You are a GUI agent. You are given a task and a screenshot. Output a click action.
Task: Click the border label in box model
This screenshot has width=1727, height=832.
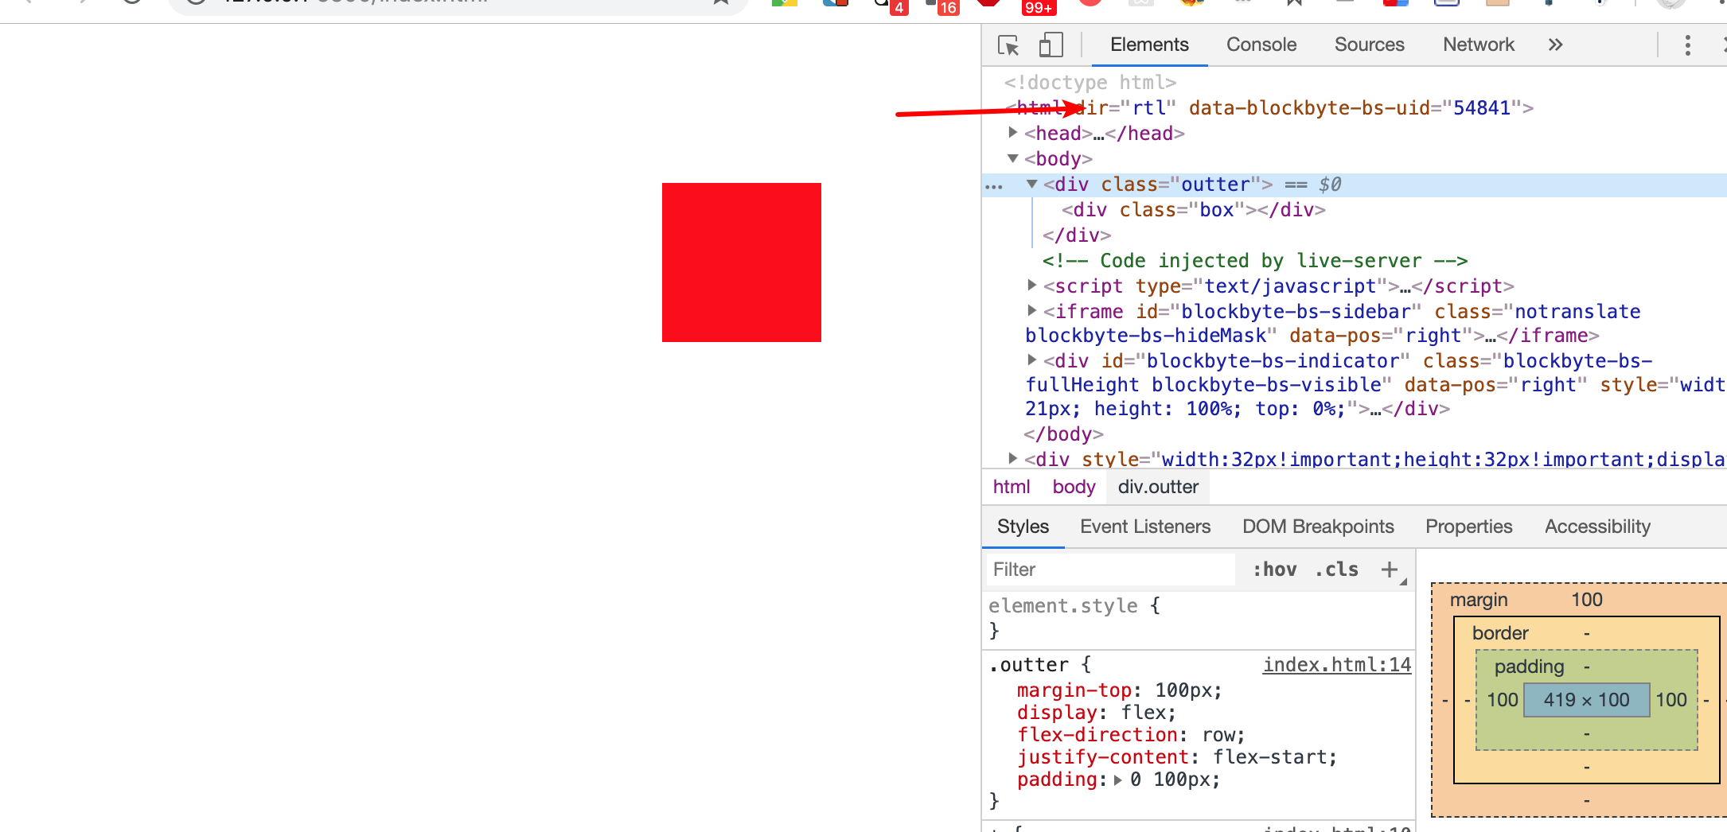(1499, 633)
